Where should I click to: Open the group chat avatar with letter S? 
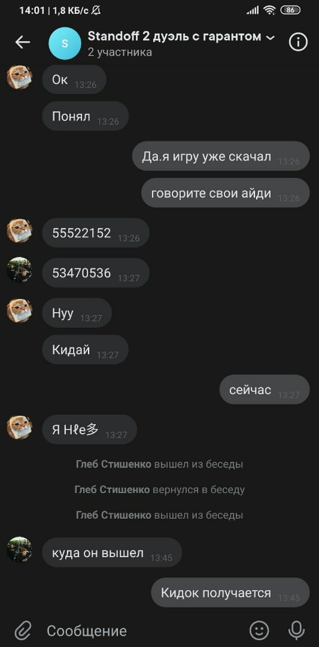64,43
